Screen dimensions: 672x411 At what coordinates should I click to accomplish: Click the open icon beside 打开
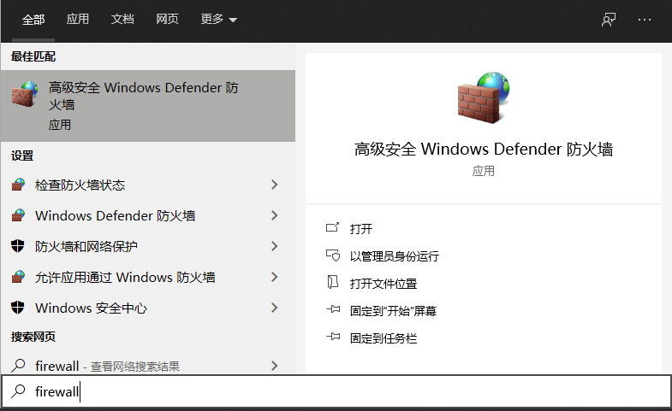332,227
